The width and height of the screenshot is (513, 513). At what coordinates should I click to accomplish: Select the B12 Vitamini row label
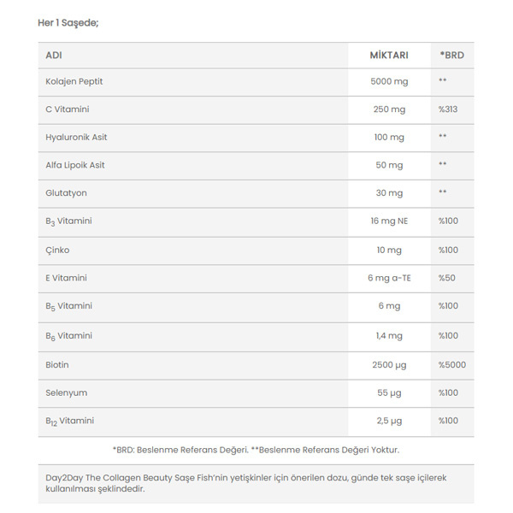70,422
